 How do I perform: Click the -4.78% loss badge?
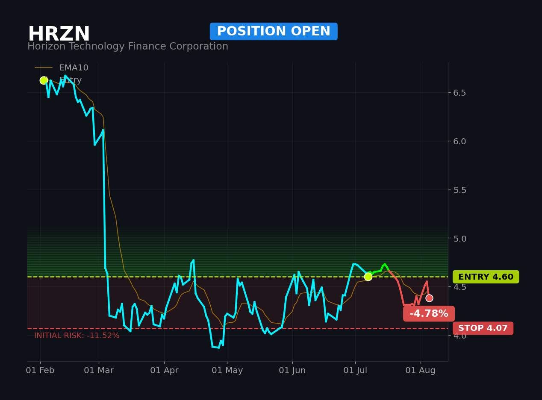(429, 314)
